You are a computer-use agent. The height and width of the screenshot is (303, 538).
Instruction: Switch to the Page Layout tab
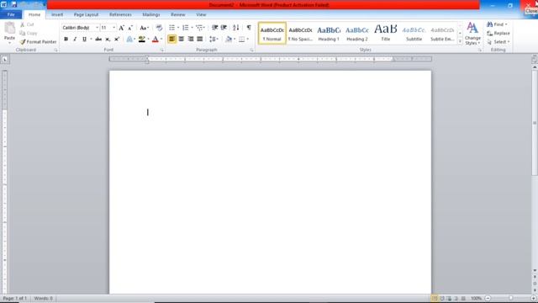[86, 15]
